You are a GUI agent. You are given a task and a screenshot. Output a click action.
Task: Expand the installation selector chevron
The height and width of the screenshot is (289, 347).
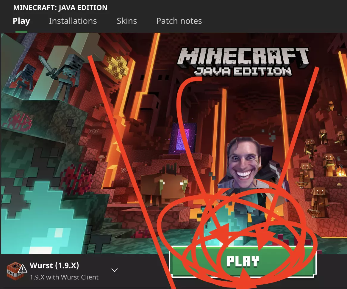click(114, 270)
